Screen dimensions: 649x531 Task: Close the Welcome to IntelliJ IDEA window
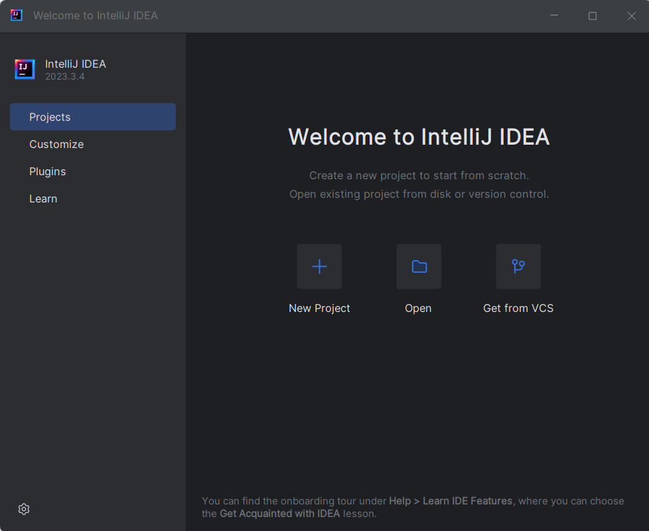tap(632, 15)
